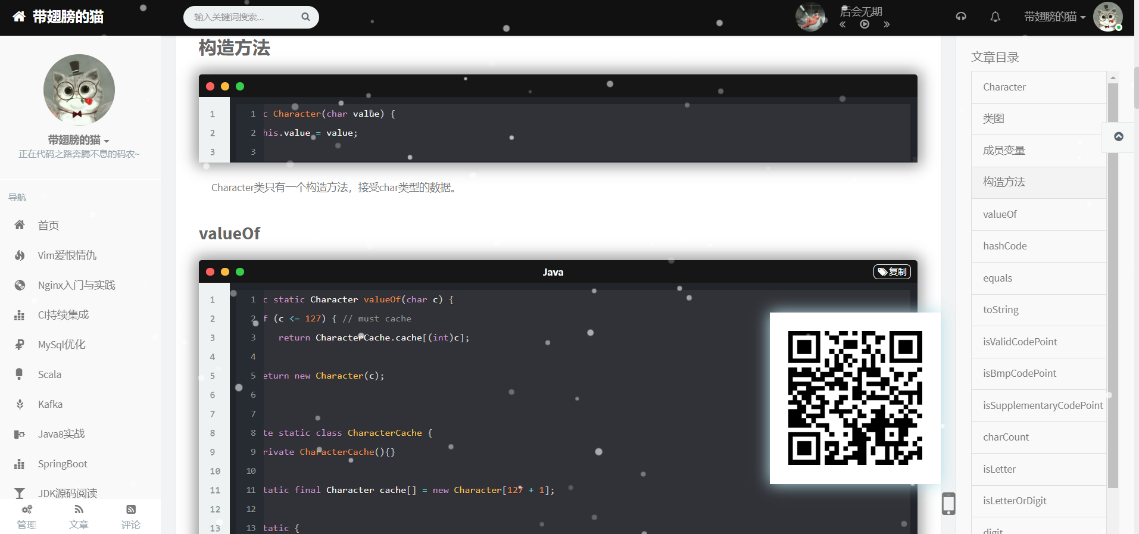This screenshot has width=1139, height=534.
Task: Skip to previous music track
Action: tap(842, 24)
